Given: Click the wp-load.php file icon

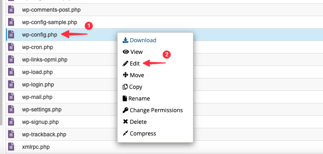Looking at the screenshot, I should point(11,72).
